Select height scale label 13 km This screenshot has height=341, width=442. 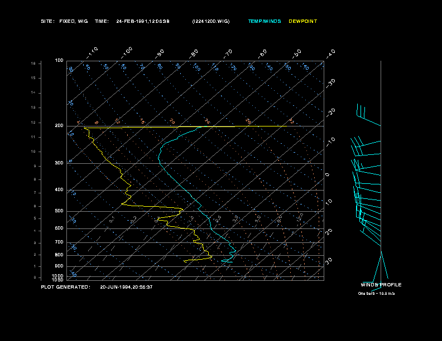(33, 108)
